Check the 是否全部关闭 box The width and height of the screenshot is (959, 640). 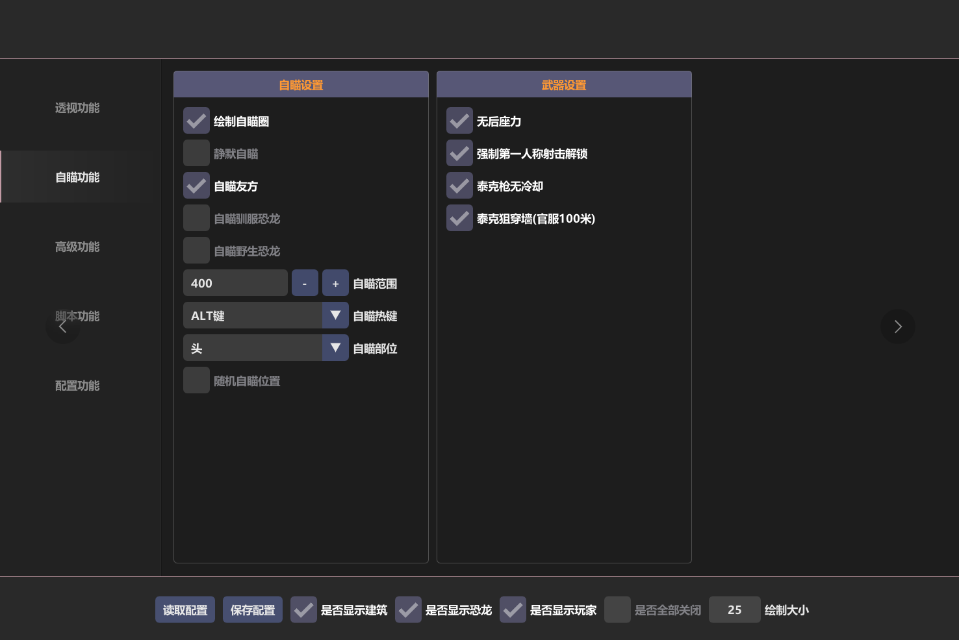pyautogui.click(x=617, y=609)
